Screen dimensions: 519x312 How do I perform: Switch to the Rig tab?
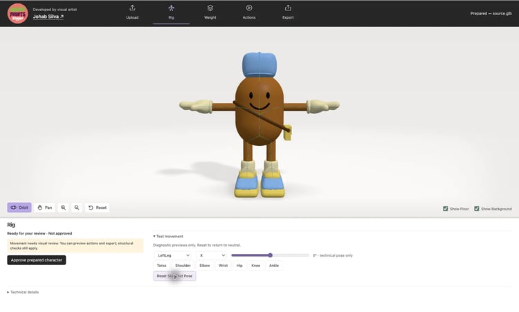pos(171,12)
